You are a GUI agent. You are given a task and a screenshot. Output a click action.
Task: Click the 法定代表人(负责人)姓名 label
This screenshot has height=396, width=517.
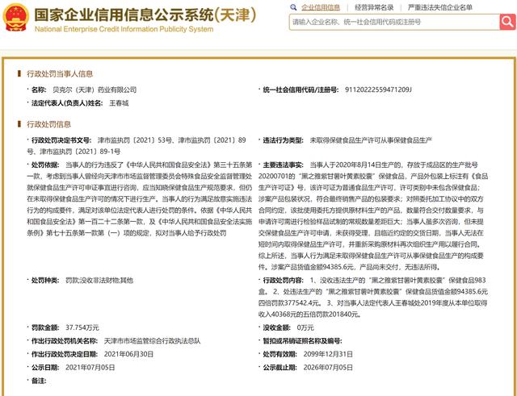point(67,103)
